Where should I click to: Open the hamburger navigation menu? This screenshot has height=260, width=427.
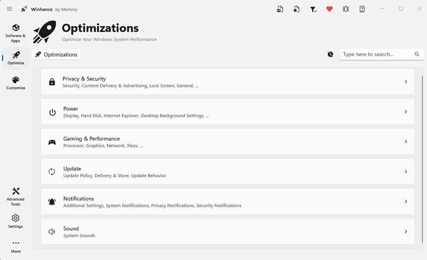tap(9, 9)
